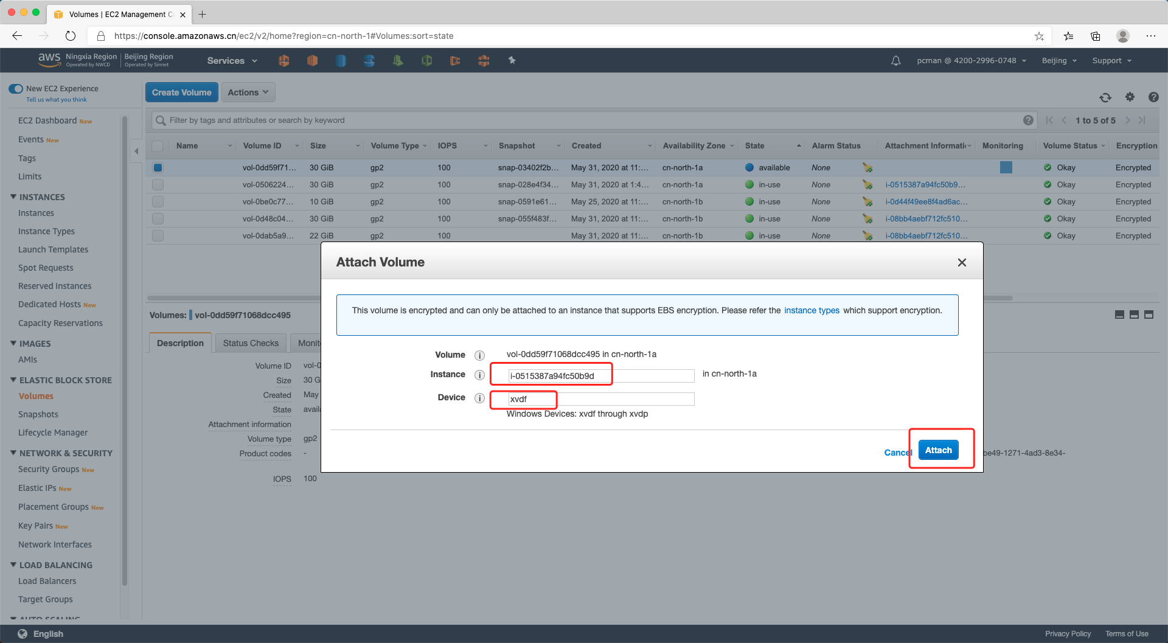The height and width of the screenshot is (643, 1168).
Task: Open the Actions dropdown
Action: click(248, 92)
